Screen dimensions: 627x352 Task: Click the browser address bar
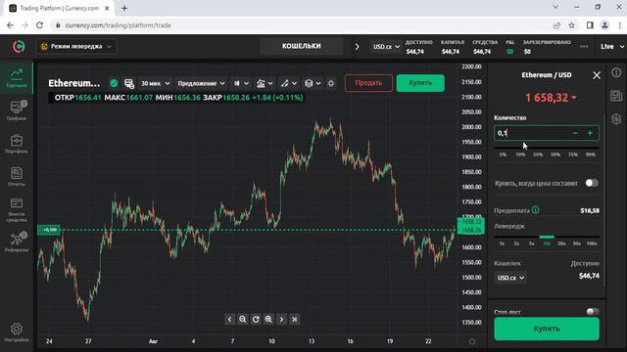click(303, 25)
